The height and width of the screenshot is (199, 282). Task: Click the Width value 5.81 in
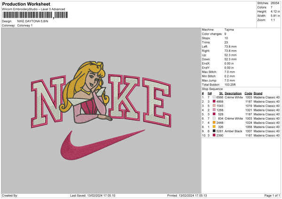(275, 16)
